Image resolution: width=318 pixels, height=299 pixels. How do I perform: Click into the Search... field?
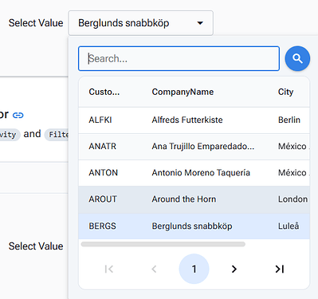tap(179, 58)
